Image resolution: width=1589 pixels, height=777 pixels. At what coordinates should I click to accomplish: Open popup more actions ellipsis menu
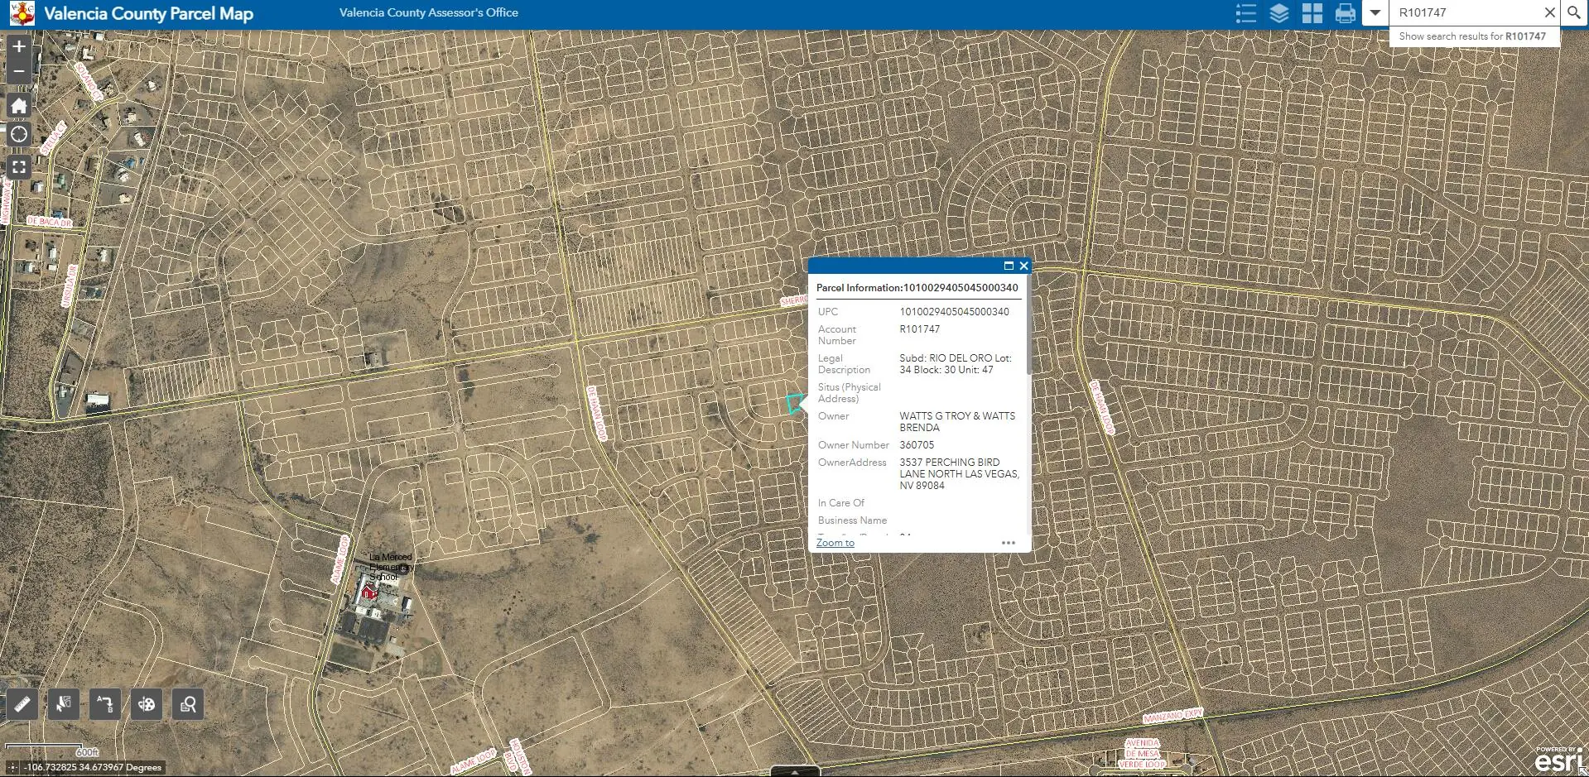click(1009, 543)
